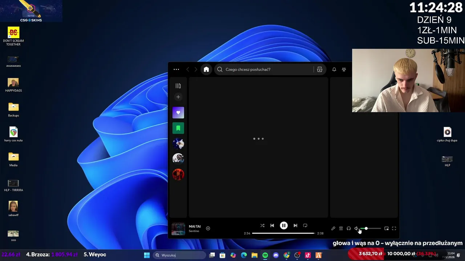Image resolution: width=465 pixels, height=261 pixels.
Task: Open the Browse icon in search bar
Action: [x=320, y=69]
